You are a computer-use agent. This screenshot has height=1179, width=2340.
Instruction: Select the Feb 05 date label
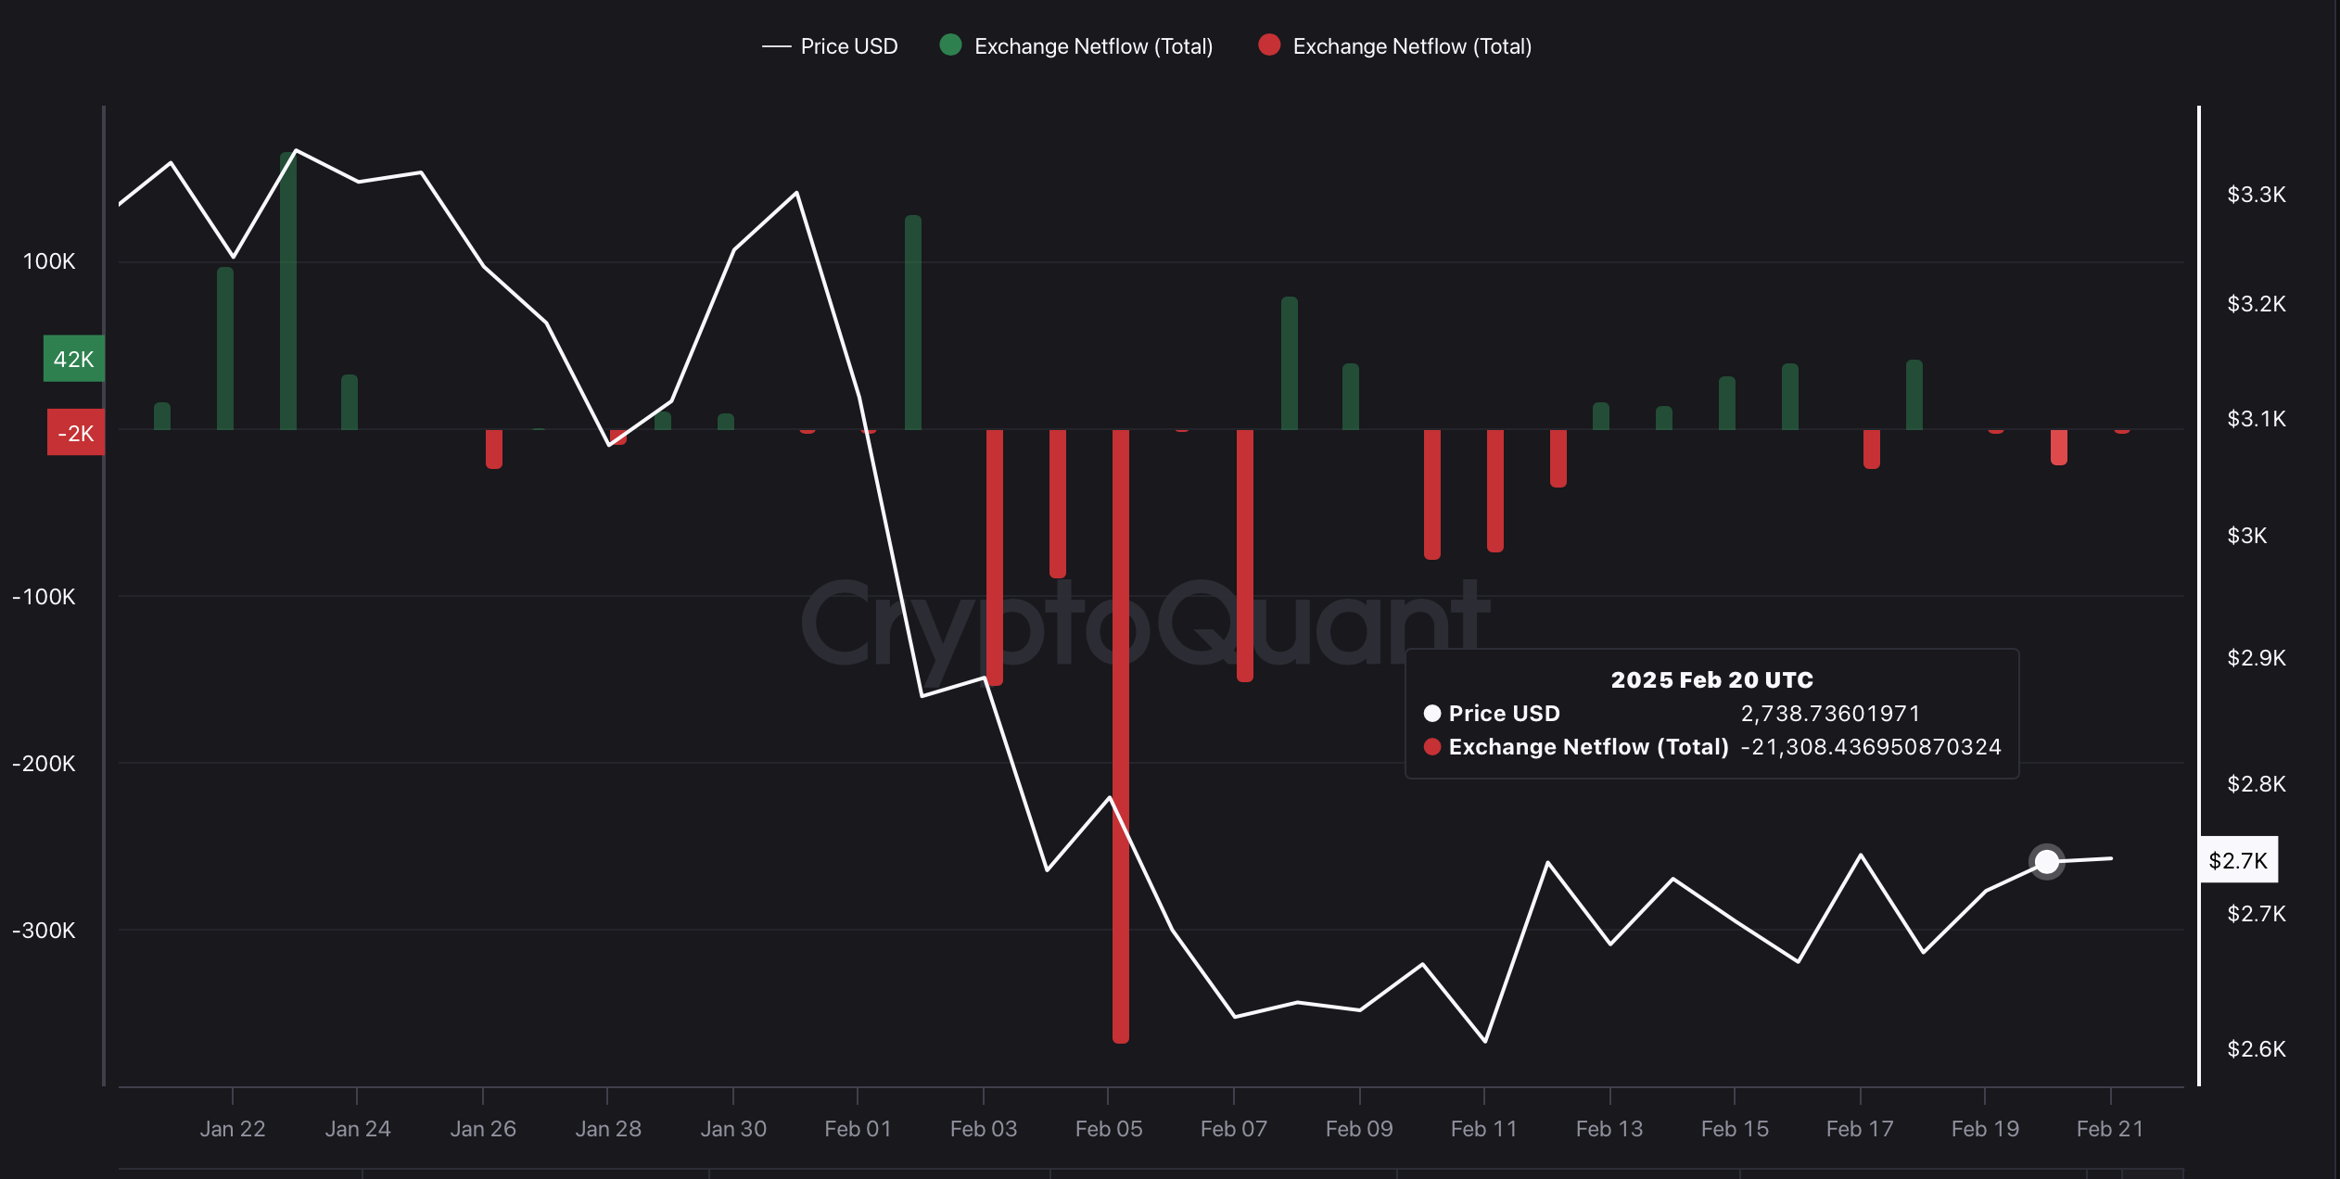(1109, 1129)
